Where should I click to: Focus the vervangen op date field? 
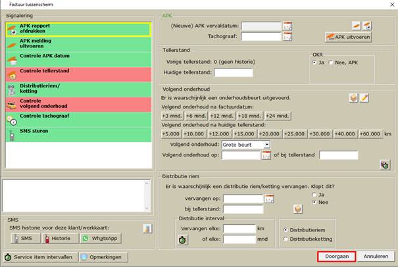tap(243, 199)
